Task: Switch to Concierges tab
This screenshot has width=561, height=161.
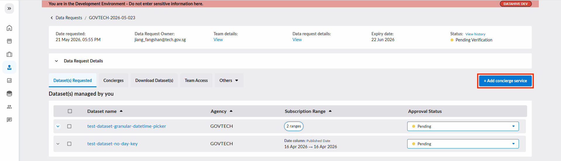Action: [113, 80]
